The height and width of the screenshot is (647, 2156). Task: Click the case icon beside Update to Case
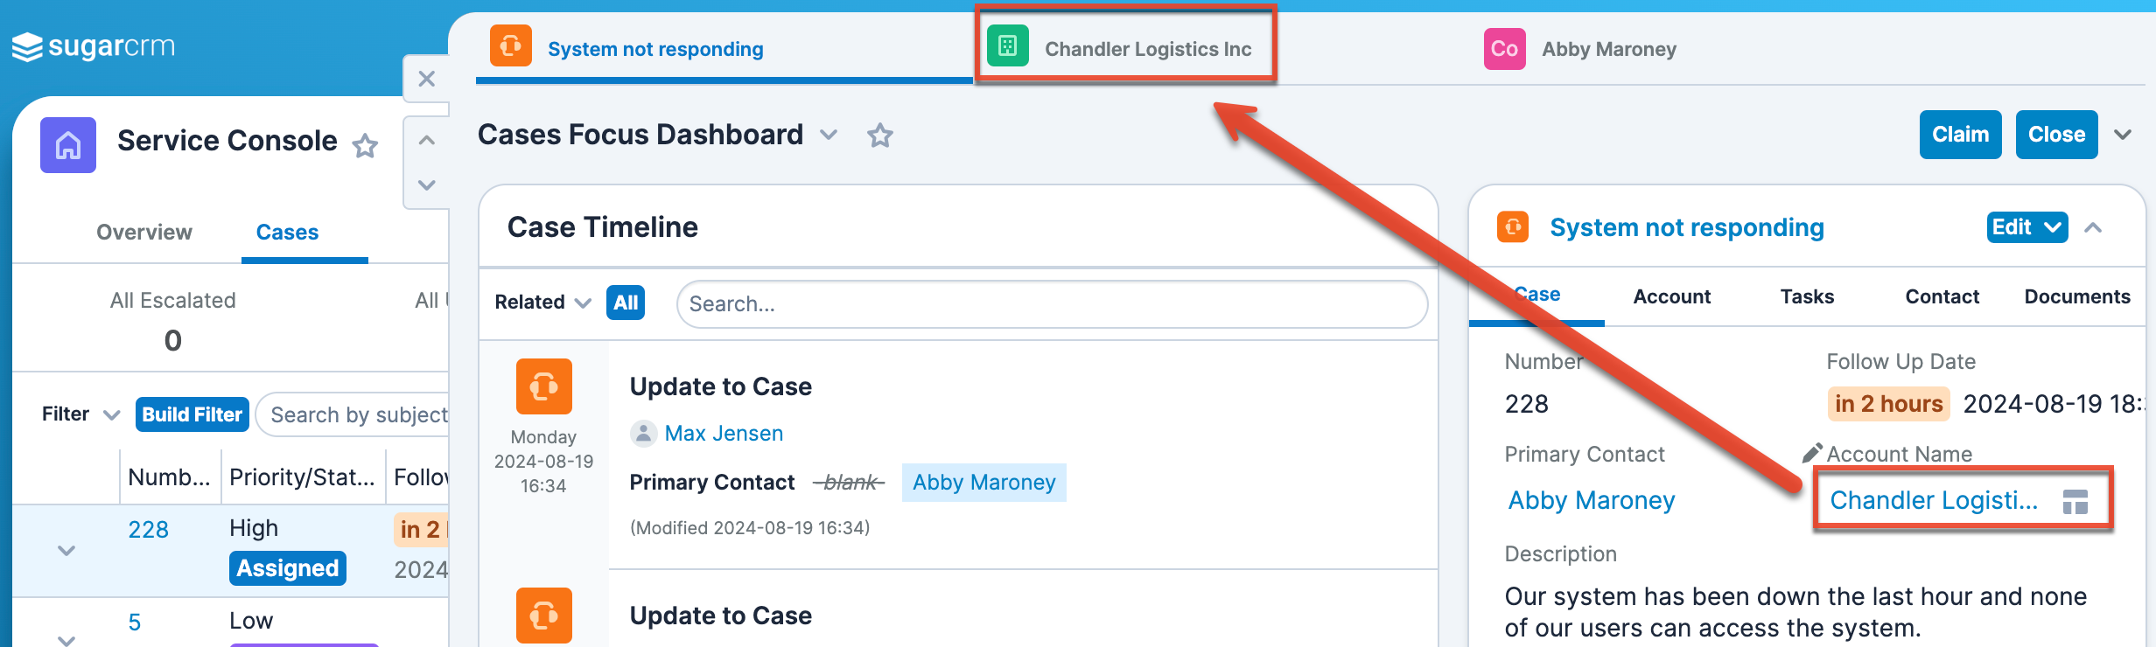coord(543,386)
